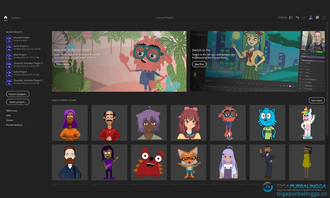Open the feedback speech bubble icon
The image size is (330, 198).
[317, 18]
